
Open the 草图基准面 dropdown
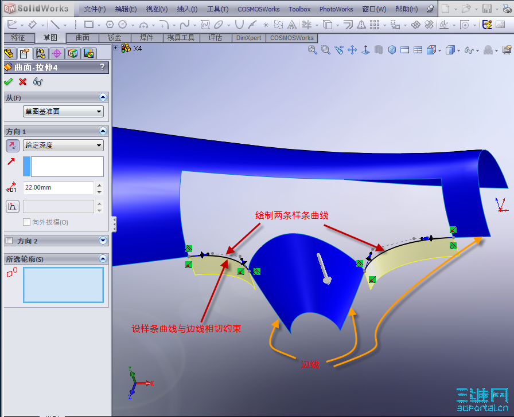[x=63, y=112]
